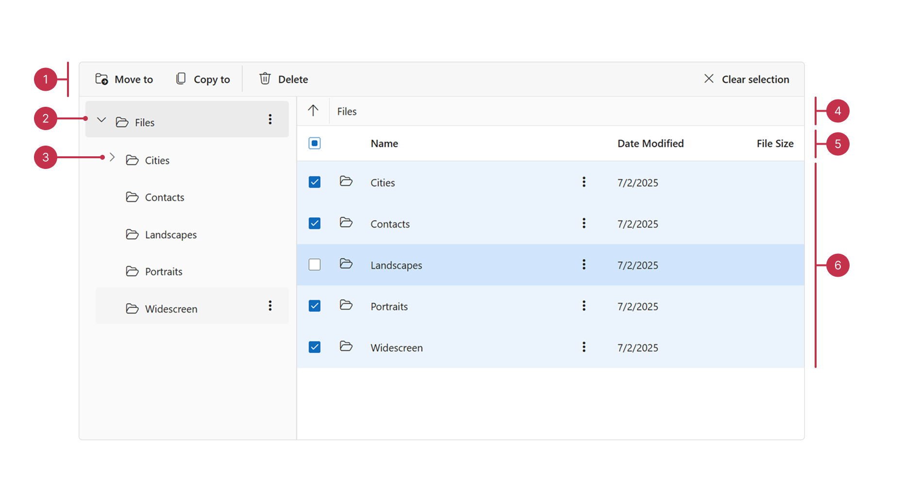The width and height of the screenshot is (903, 499).
Task: Click the Delete trash icon
Action: 265,79
